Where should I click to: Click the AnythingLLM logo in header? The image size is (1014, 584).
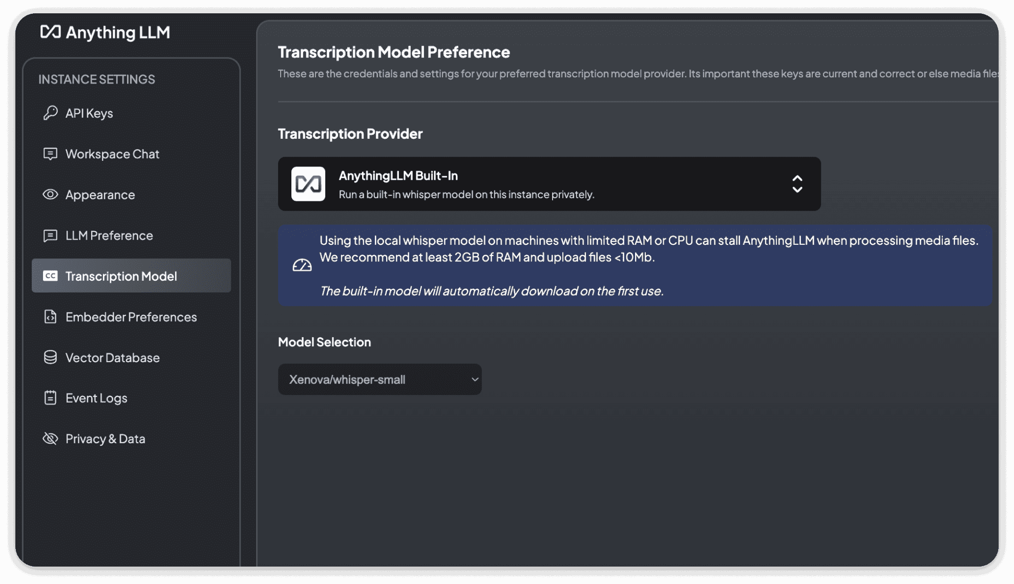tap(105, 32)
